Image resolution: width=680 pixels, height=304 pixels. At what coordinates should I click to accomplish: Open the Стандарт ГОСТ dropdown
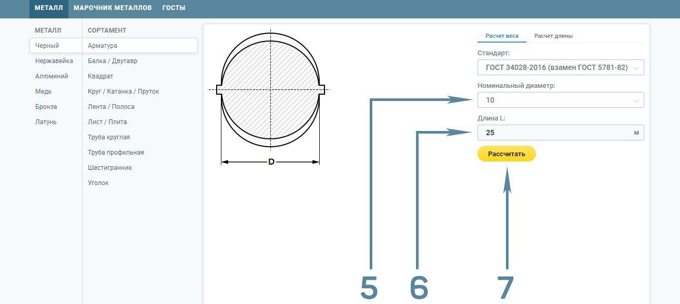click(x=561, y=67)
